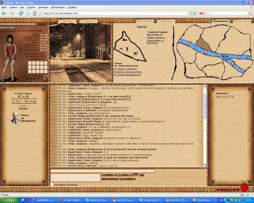Open the search engine selector dropdown
This screenshot has height=203, width=254.
[x=202, y=13]
